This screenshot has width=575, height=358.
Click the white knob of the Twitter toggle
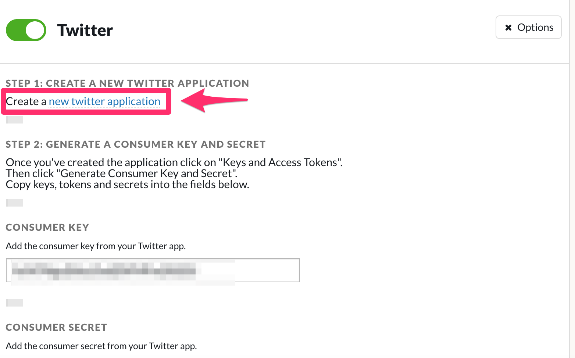pos(35,30)
